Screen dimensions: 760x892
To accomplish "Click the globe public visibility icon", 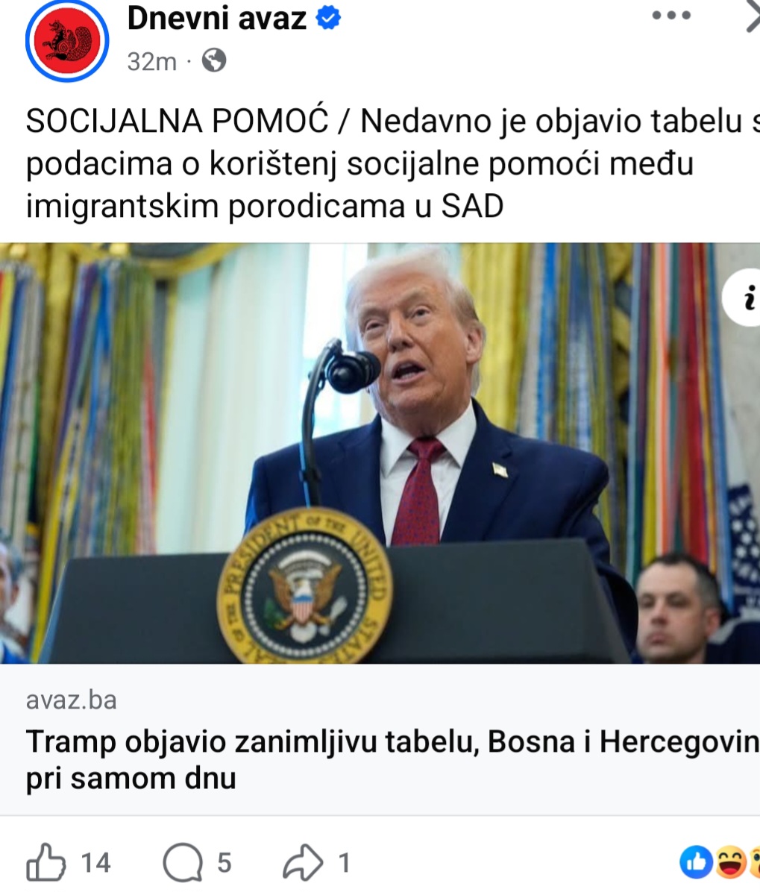I will point(214,60).
